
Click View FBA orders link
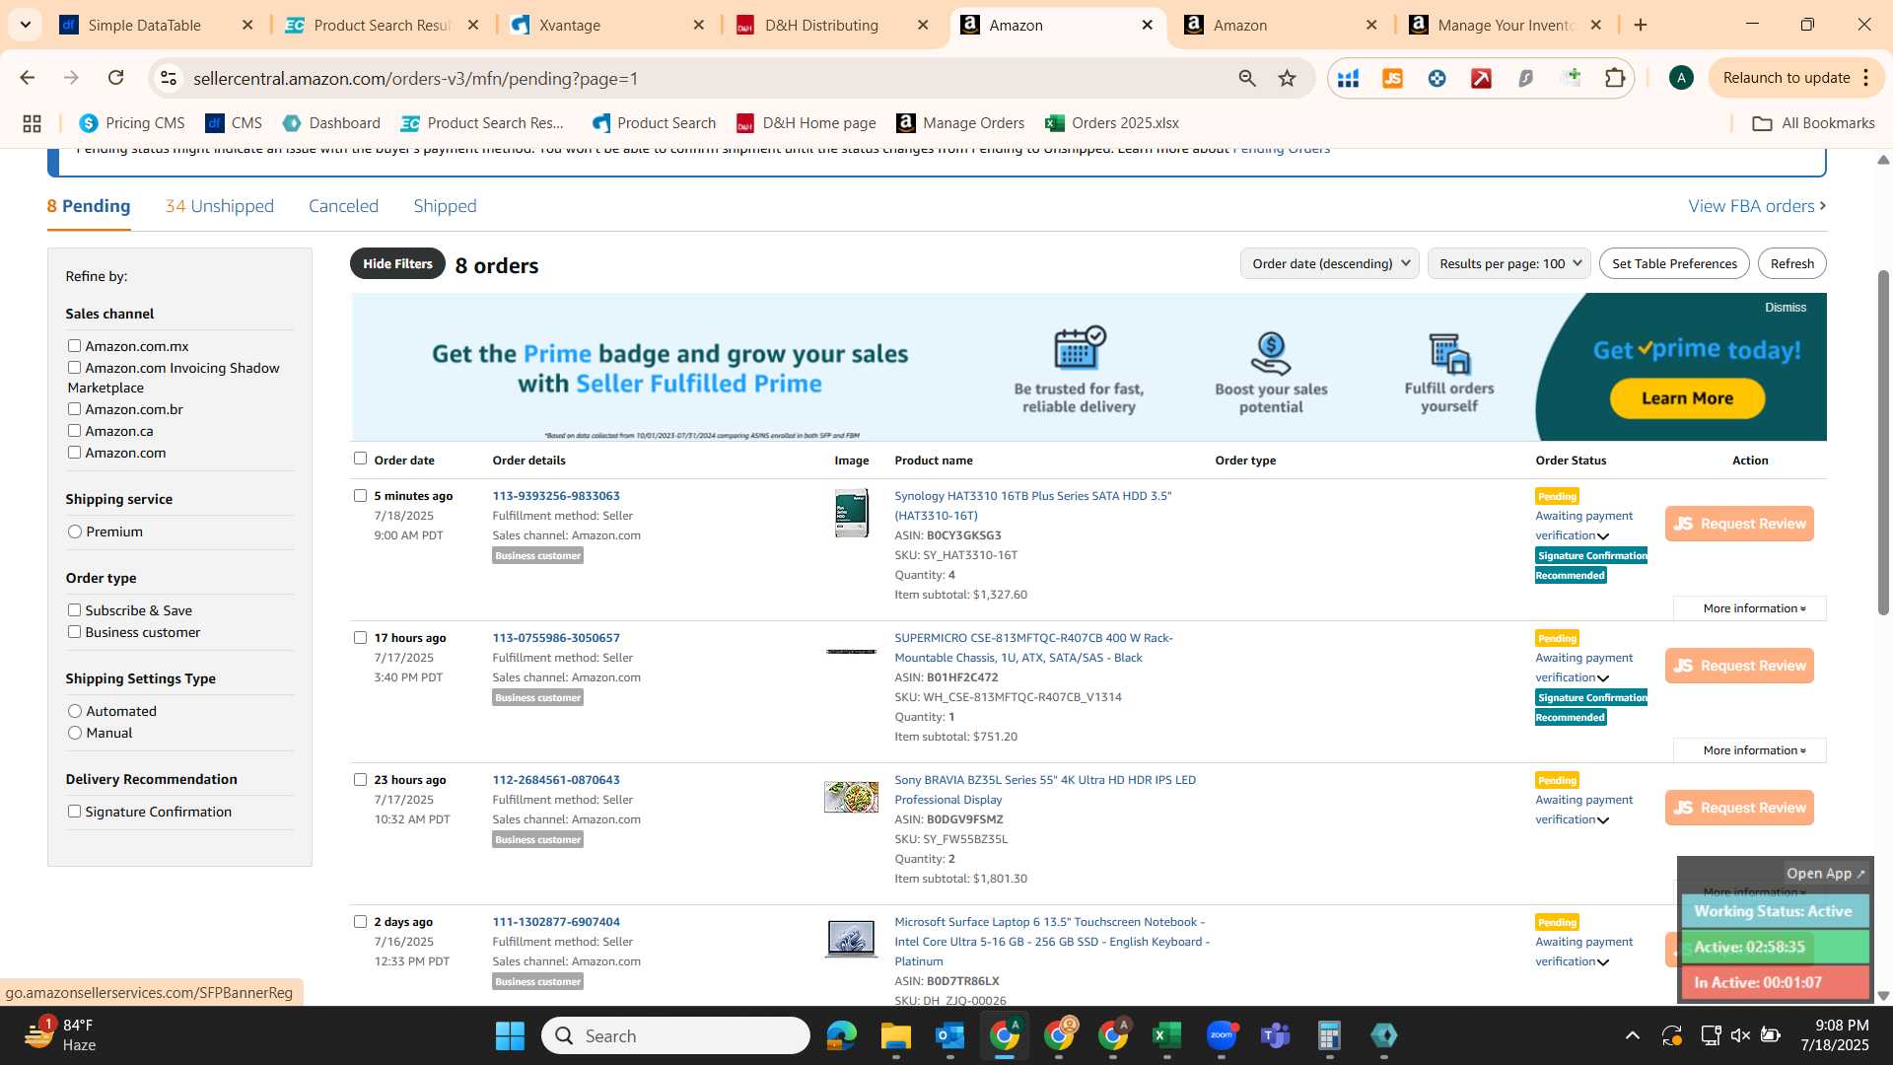point(1757,206)
